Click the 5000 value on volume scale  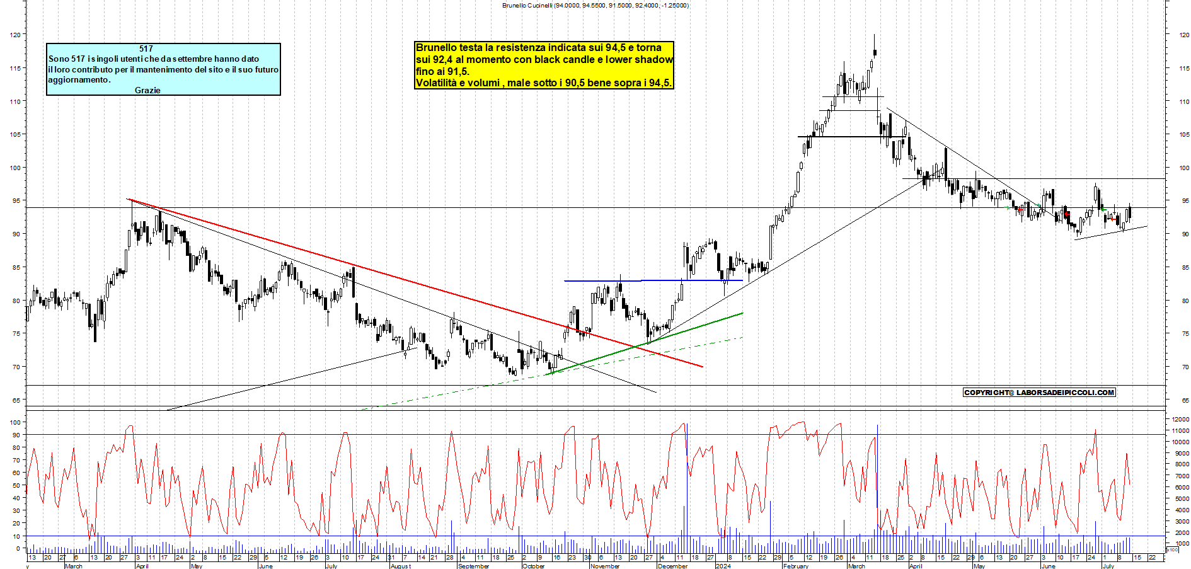[1182, 498]
